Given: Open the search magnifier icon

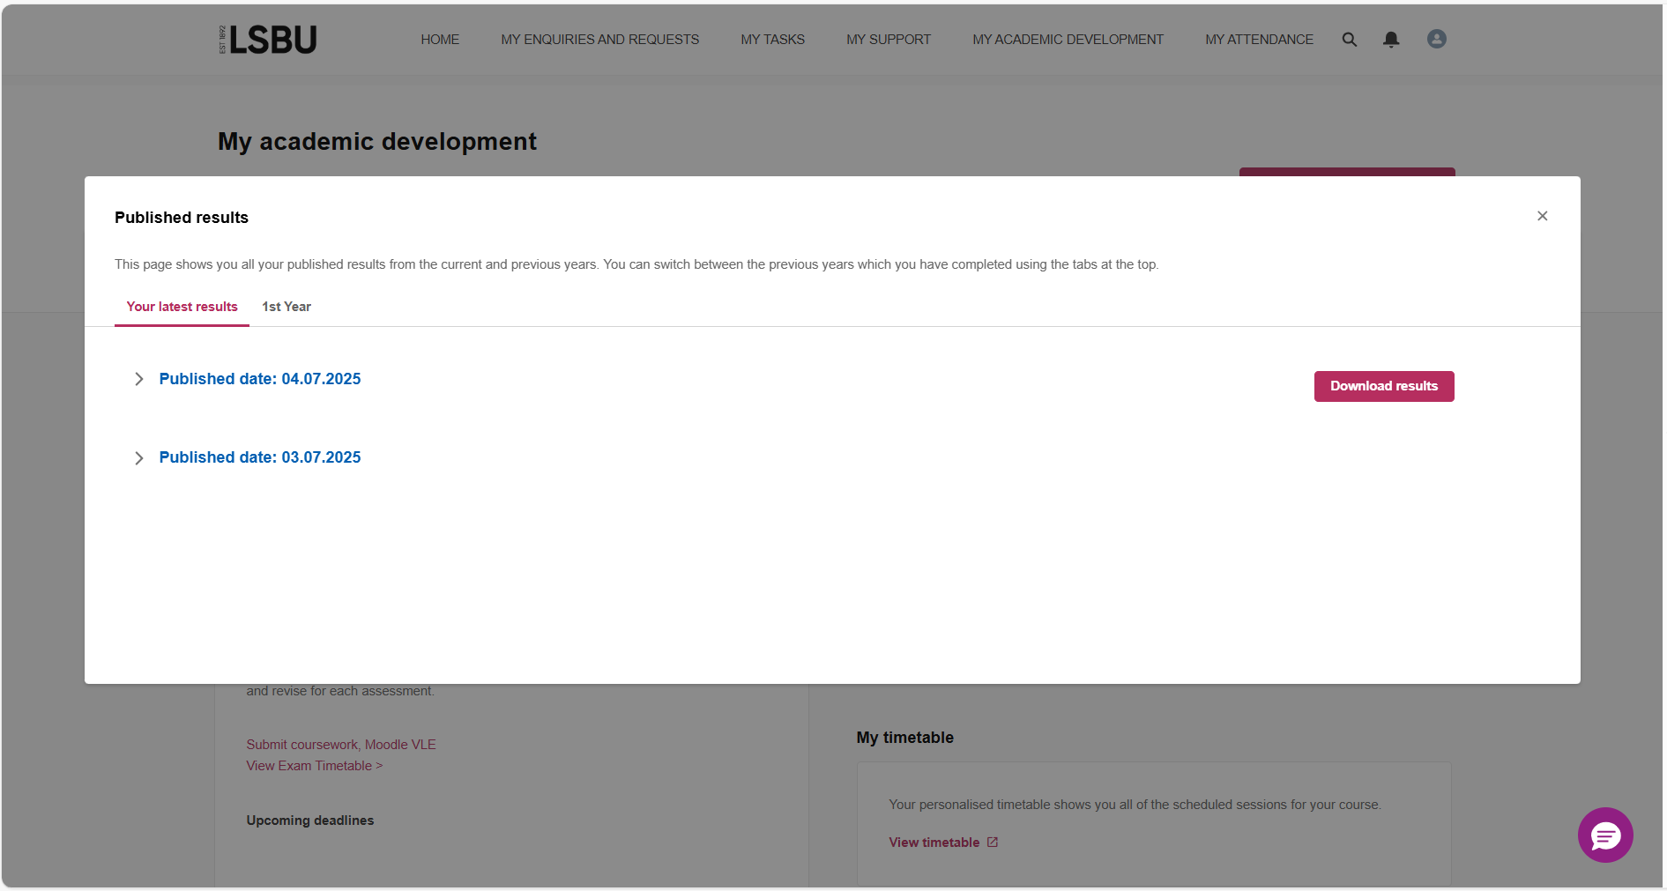Looking at the screenshot, I should pyautogui.click(x=1349, y=40).
